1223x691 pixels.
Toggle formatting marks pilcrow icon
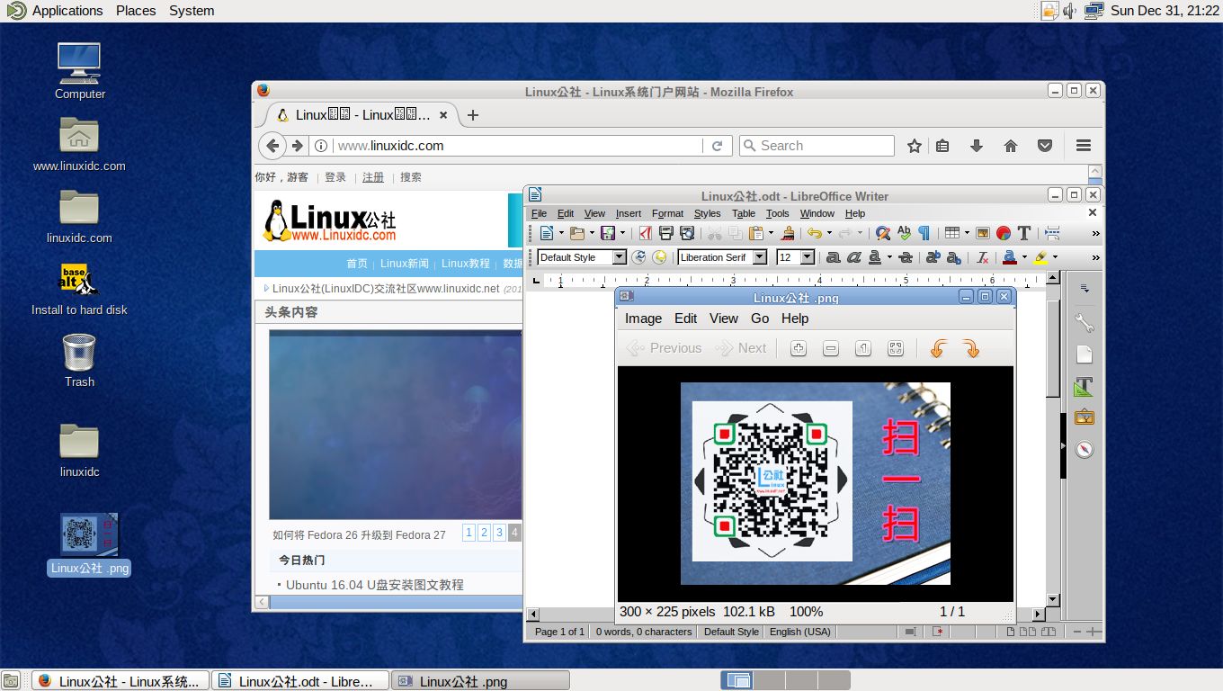(924, 233)
